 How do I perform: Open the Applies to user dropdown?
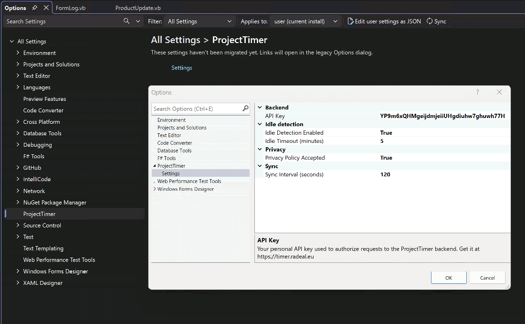[x=305, y=21]
